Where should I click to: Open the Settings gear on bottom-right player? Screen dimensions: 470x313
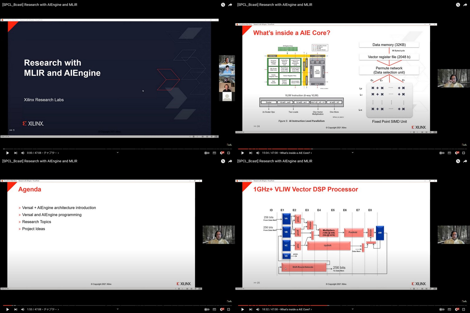(456, 309)
